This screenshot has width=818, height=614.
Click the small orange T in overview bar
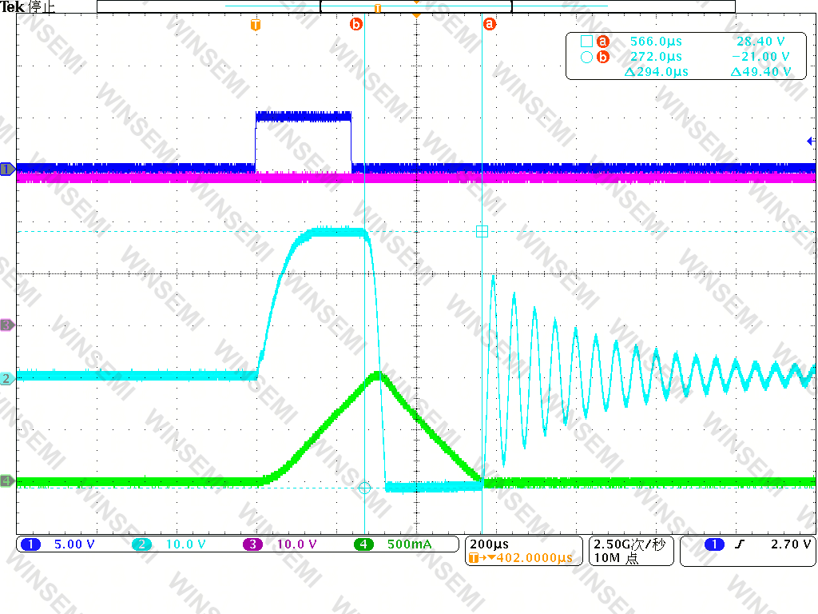click(x=378, y=8)
